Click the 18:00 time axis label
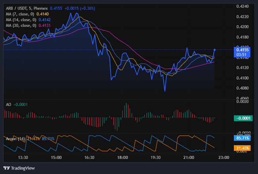Screen dimensions: 258x174 pyautogui.click(x=122, y=157)
